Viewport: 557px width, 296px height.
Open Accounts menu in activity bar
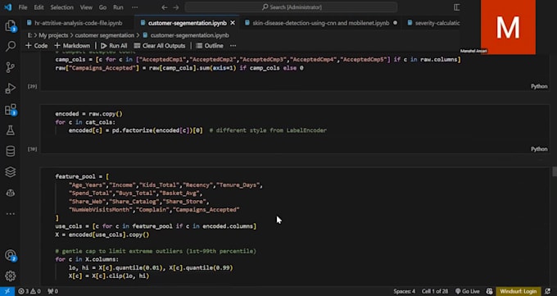coord(11,255)
